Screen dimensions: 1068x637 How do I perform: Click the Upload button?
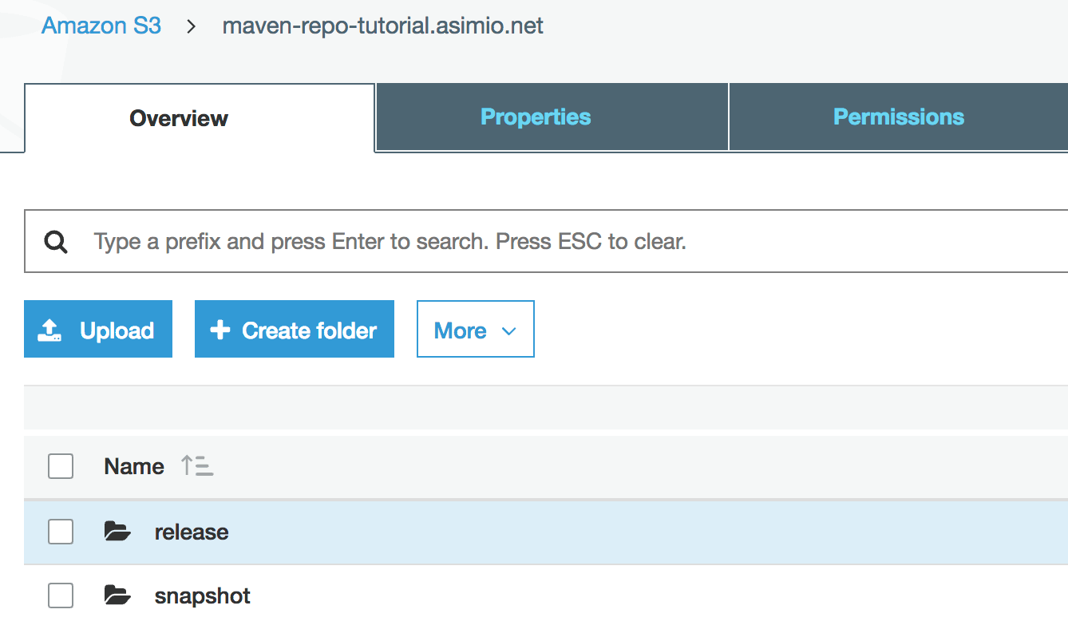(98, 329)
